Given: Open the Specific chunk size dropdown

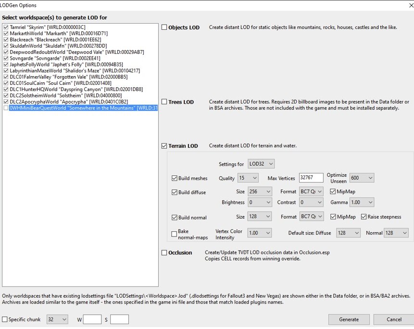Looking at the screenshot, I should point(57,319).
